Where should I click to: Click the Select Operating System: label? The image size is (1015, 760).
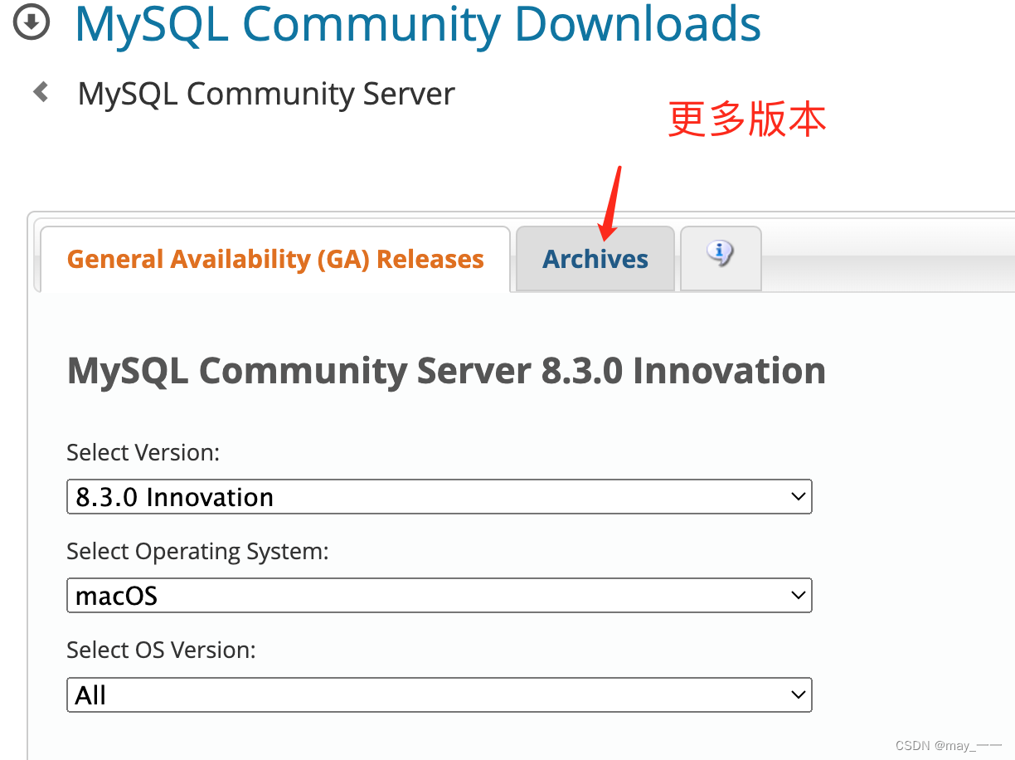(197, 552)
